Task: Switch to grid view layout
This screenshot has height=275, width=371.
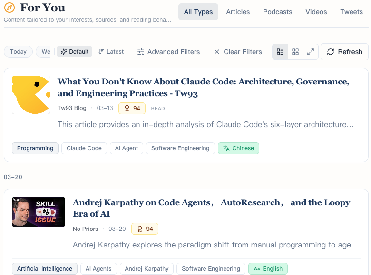Action: [295, 52]
